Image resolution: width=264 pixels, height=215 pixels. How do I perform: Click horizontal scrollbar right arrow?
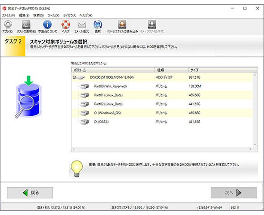pyautogui.click(x=250, y=149)
